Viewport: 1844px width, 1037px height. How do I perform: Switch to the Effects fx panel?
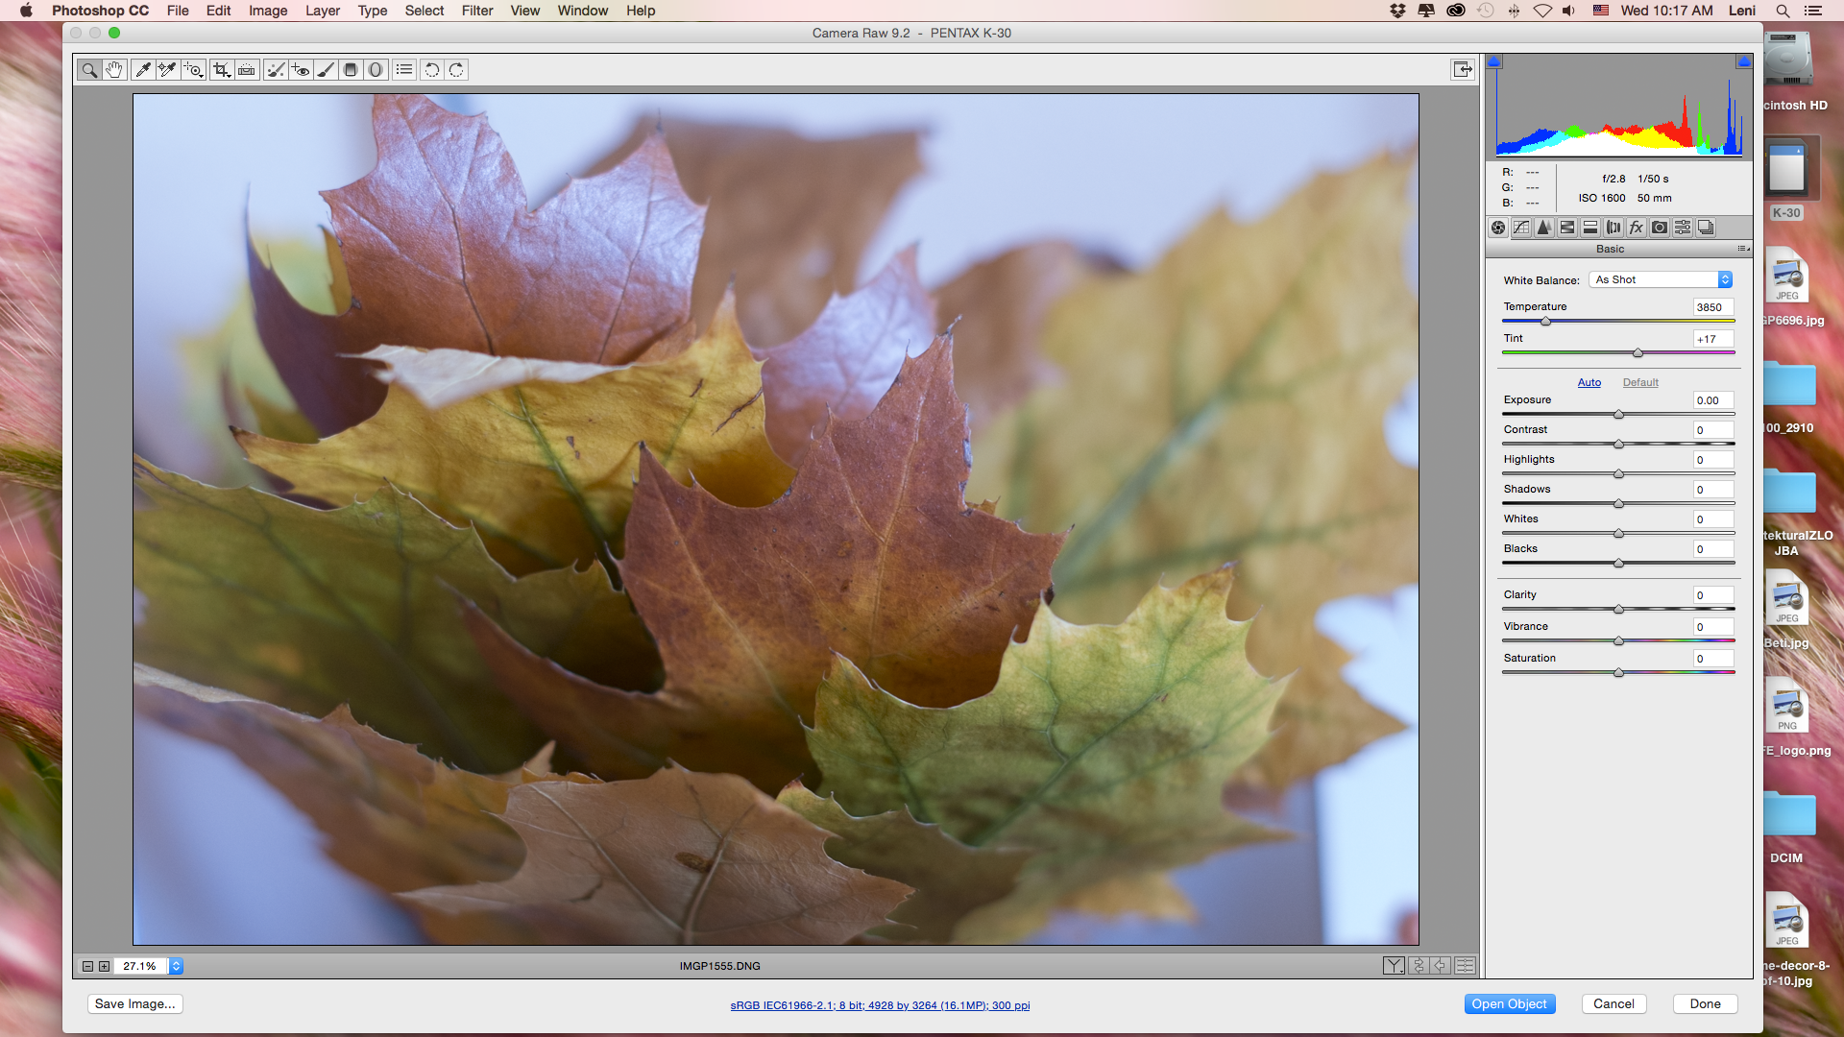click(1637, 228)
